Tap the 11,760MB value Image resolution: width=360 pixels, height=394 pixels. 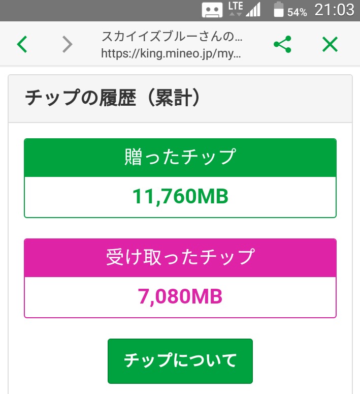click(180, 197)
